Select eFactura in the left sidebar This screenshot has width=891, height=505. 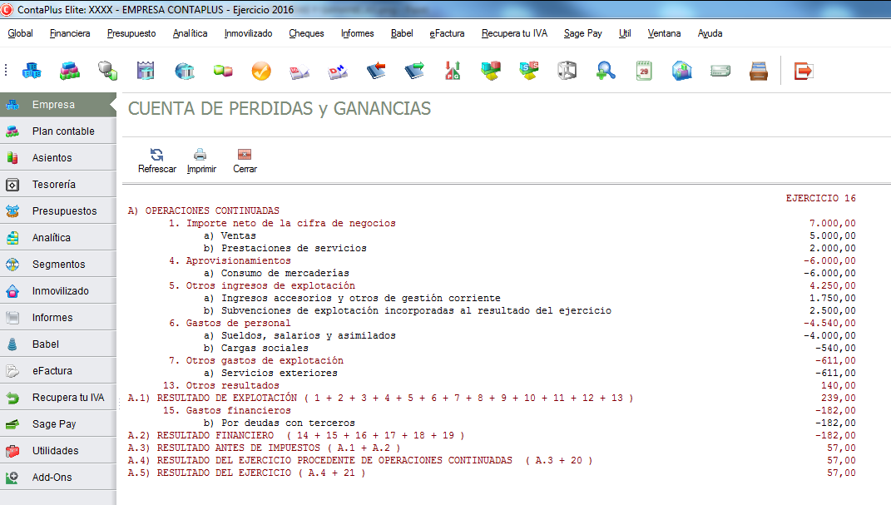pos(58,371)
